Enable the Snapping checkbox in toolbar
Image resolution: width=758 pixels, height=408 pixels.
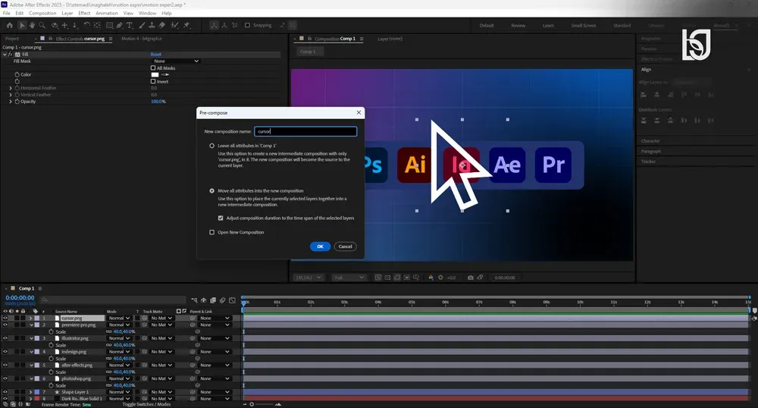[248, 25]
